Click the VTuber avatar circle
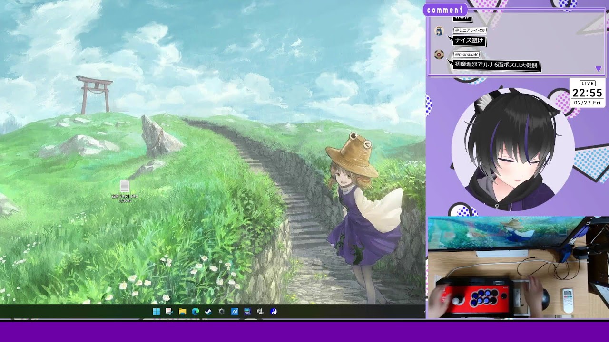The width and height of the screenshot is (609, 342). coord(513,149)
